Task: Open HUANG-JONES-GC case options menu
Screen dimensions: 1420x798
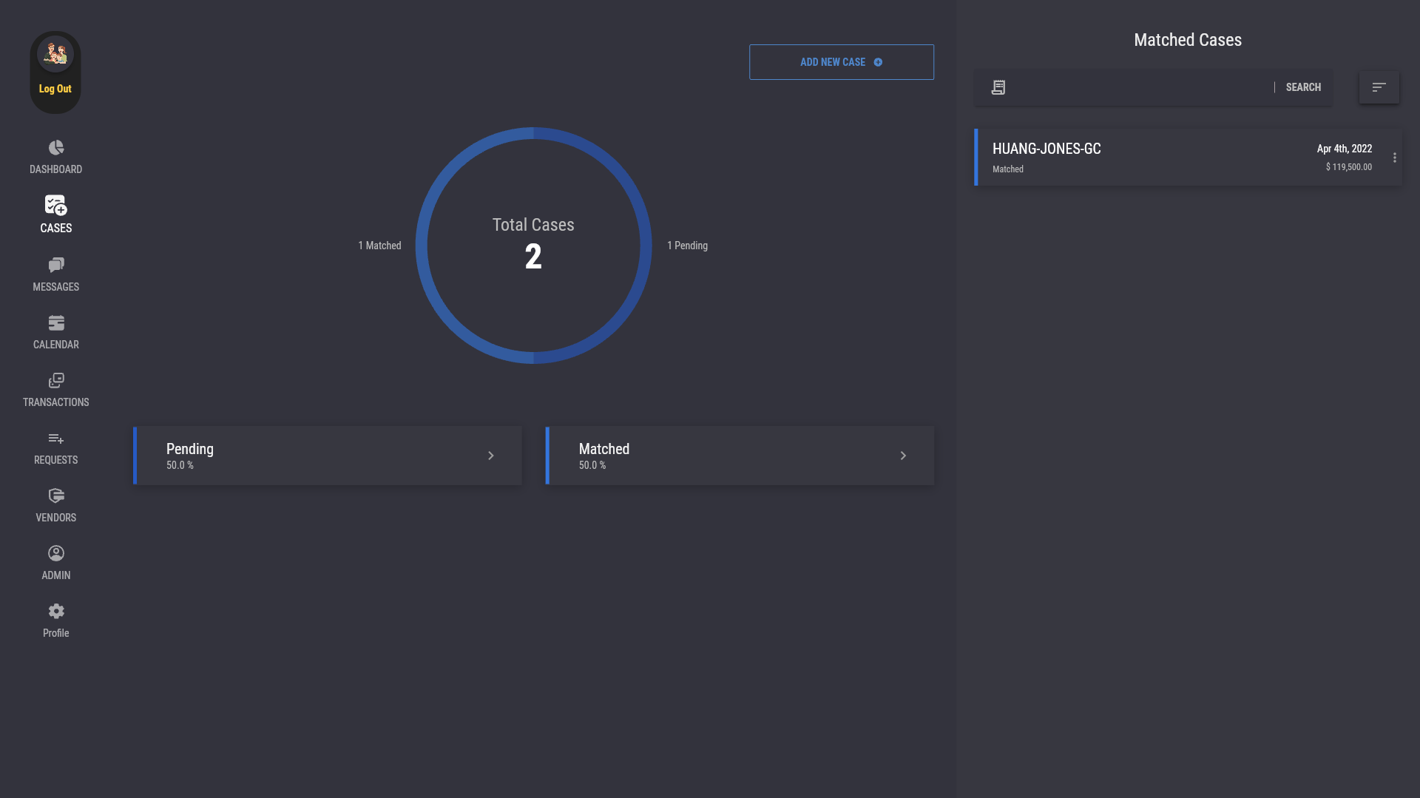Action: (1395, 158)
